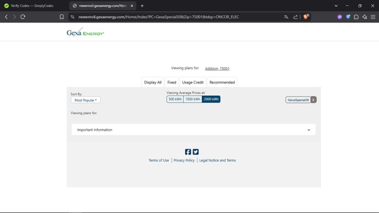Expand the Important Information section
This screenshot has height=213, width=379.
point(194,130)
